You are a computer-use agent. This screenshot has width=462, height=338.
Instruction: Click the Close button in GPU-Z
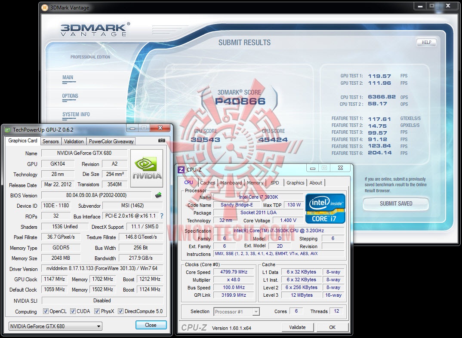tap(151, 325)
